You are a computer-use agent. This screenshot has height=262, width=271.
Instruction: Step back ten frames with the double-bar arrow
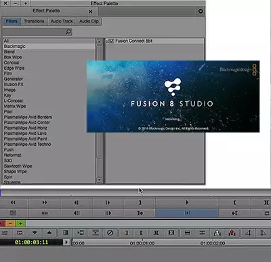pos(77,213)
